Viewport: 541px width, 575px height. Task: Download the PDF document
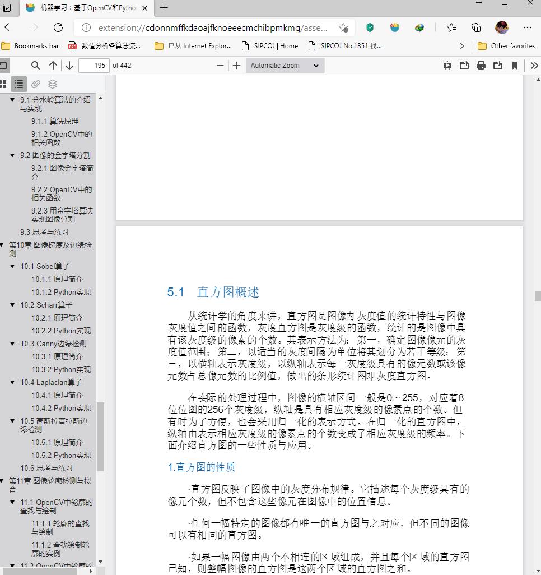tap(498, 66)
